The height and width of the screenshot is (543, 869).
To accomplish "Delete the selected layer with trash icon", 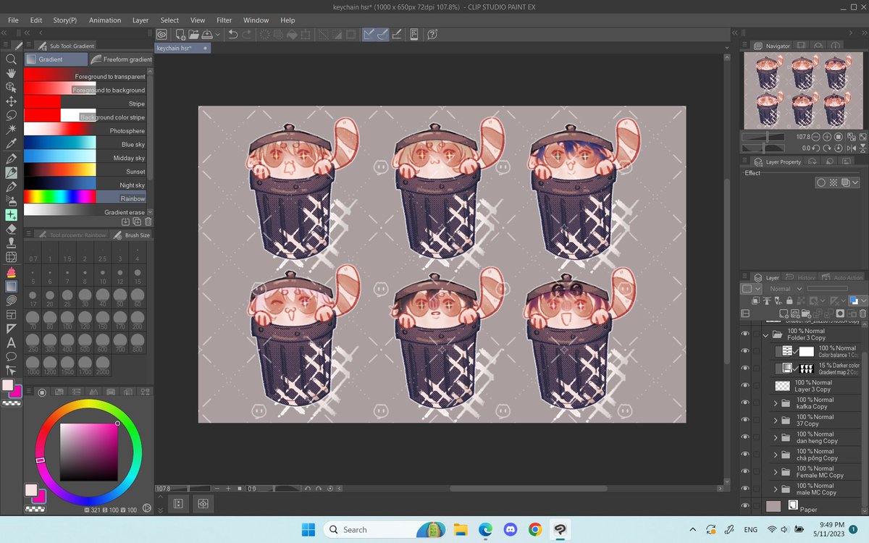I will coord(862,313).
